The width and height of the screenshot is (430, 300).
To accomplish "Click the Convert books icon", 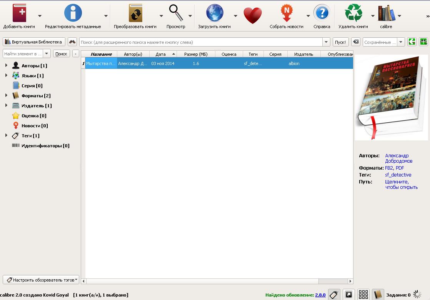I will [x=135, y=13].
